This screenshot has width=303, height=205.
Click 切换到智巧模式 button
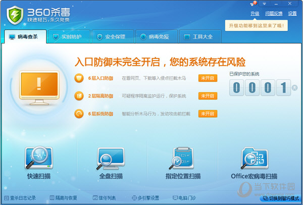click(x=281, y=198)
